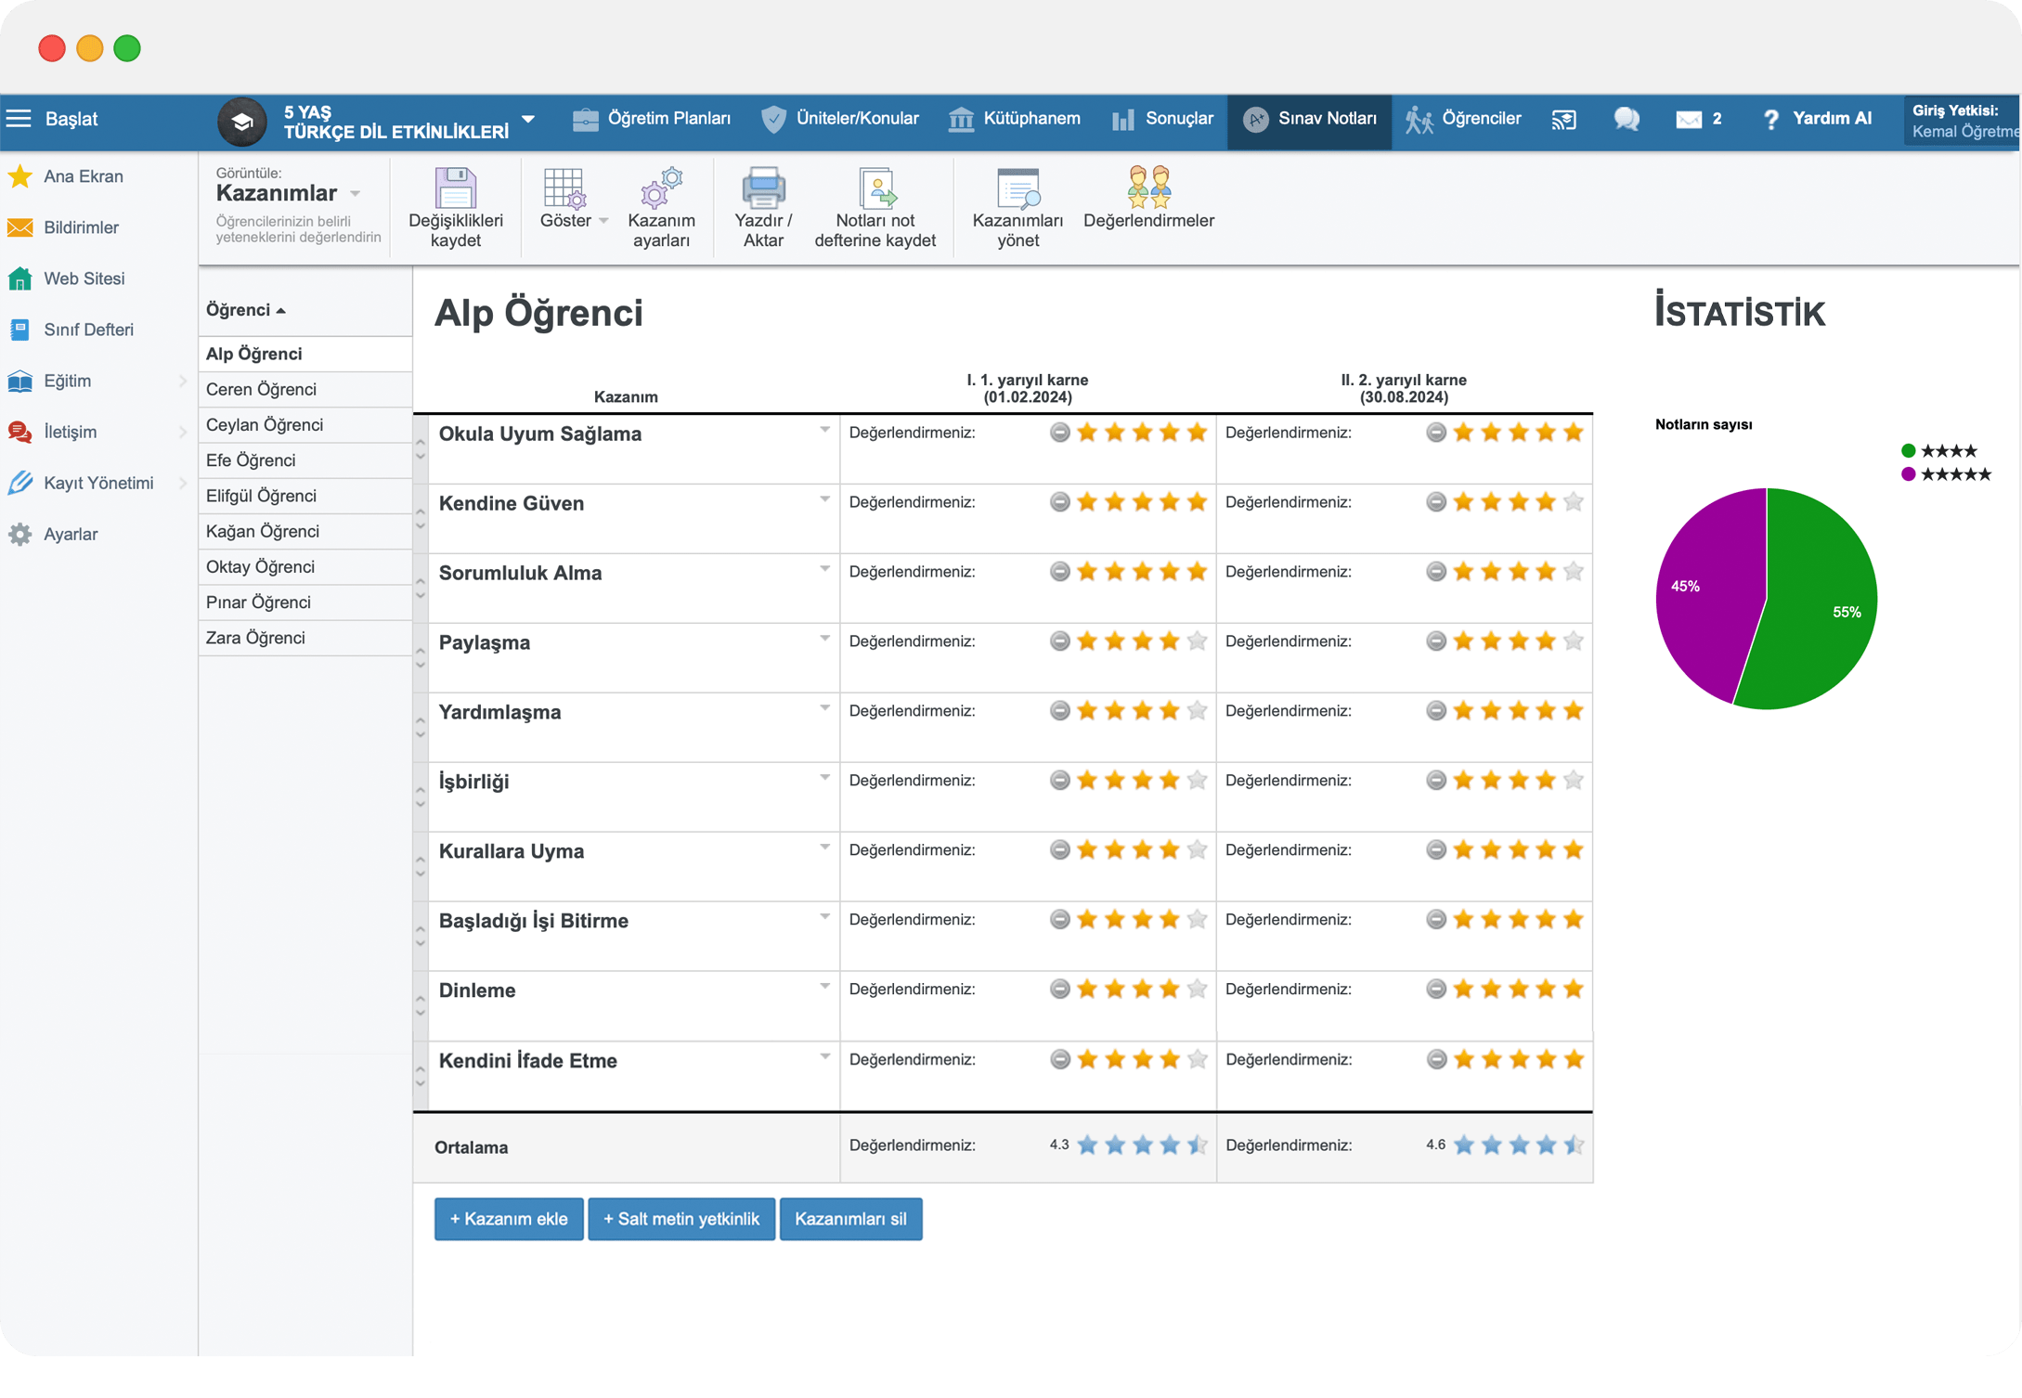The height and width of the screenshot is (1398, 2022).
Task: Click Notları not defterine kaydet icon
Action: [x=875, y=189]
